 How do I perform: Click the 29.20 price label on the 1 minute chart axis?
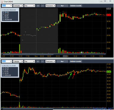109,101
